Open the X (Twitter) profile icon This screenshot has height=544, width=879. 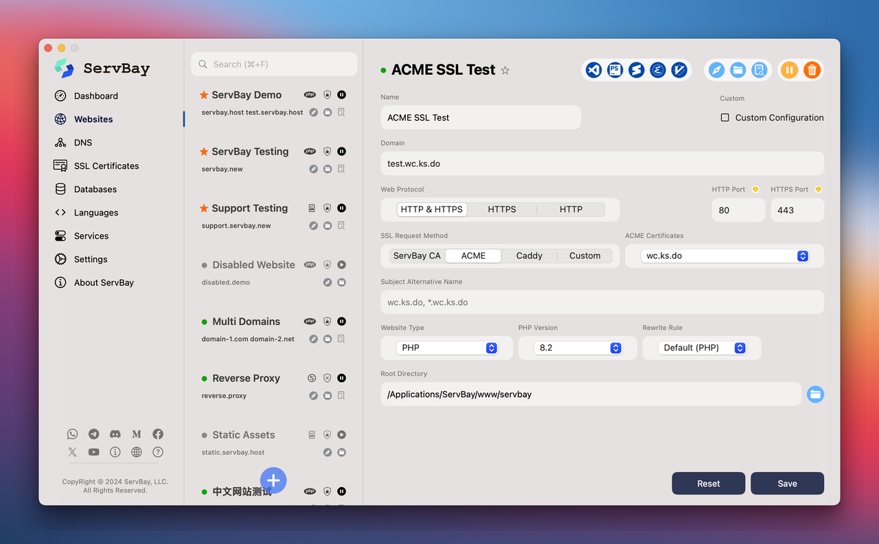(x=73, y=452)
